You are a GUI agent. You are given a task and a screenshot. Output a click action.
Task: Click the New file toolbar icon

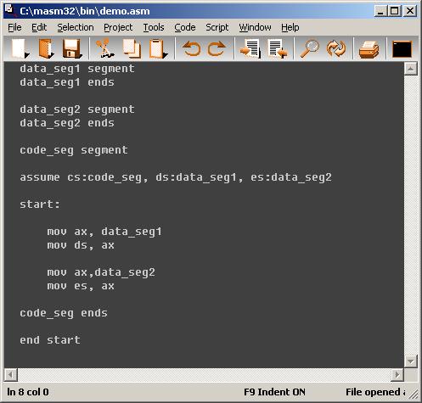(x=20, y=48)
